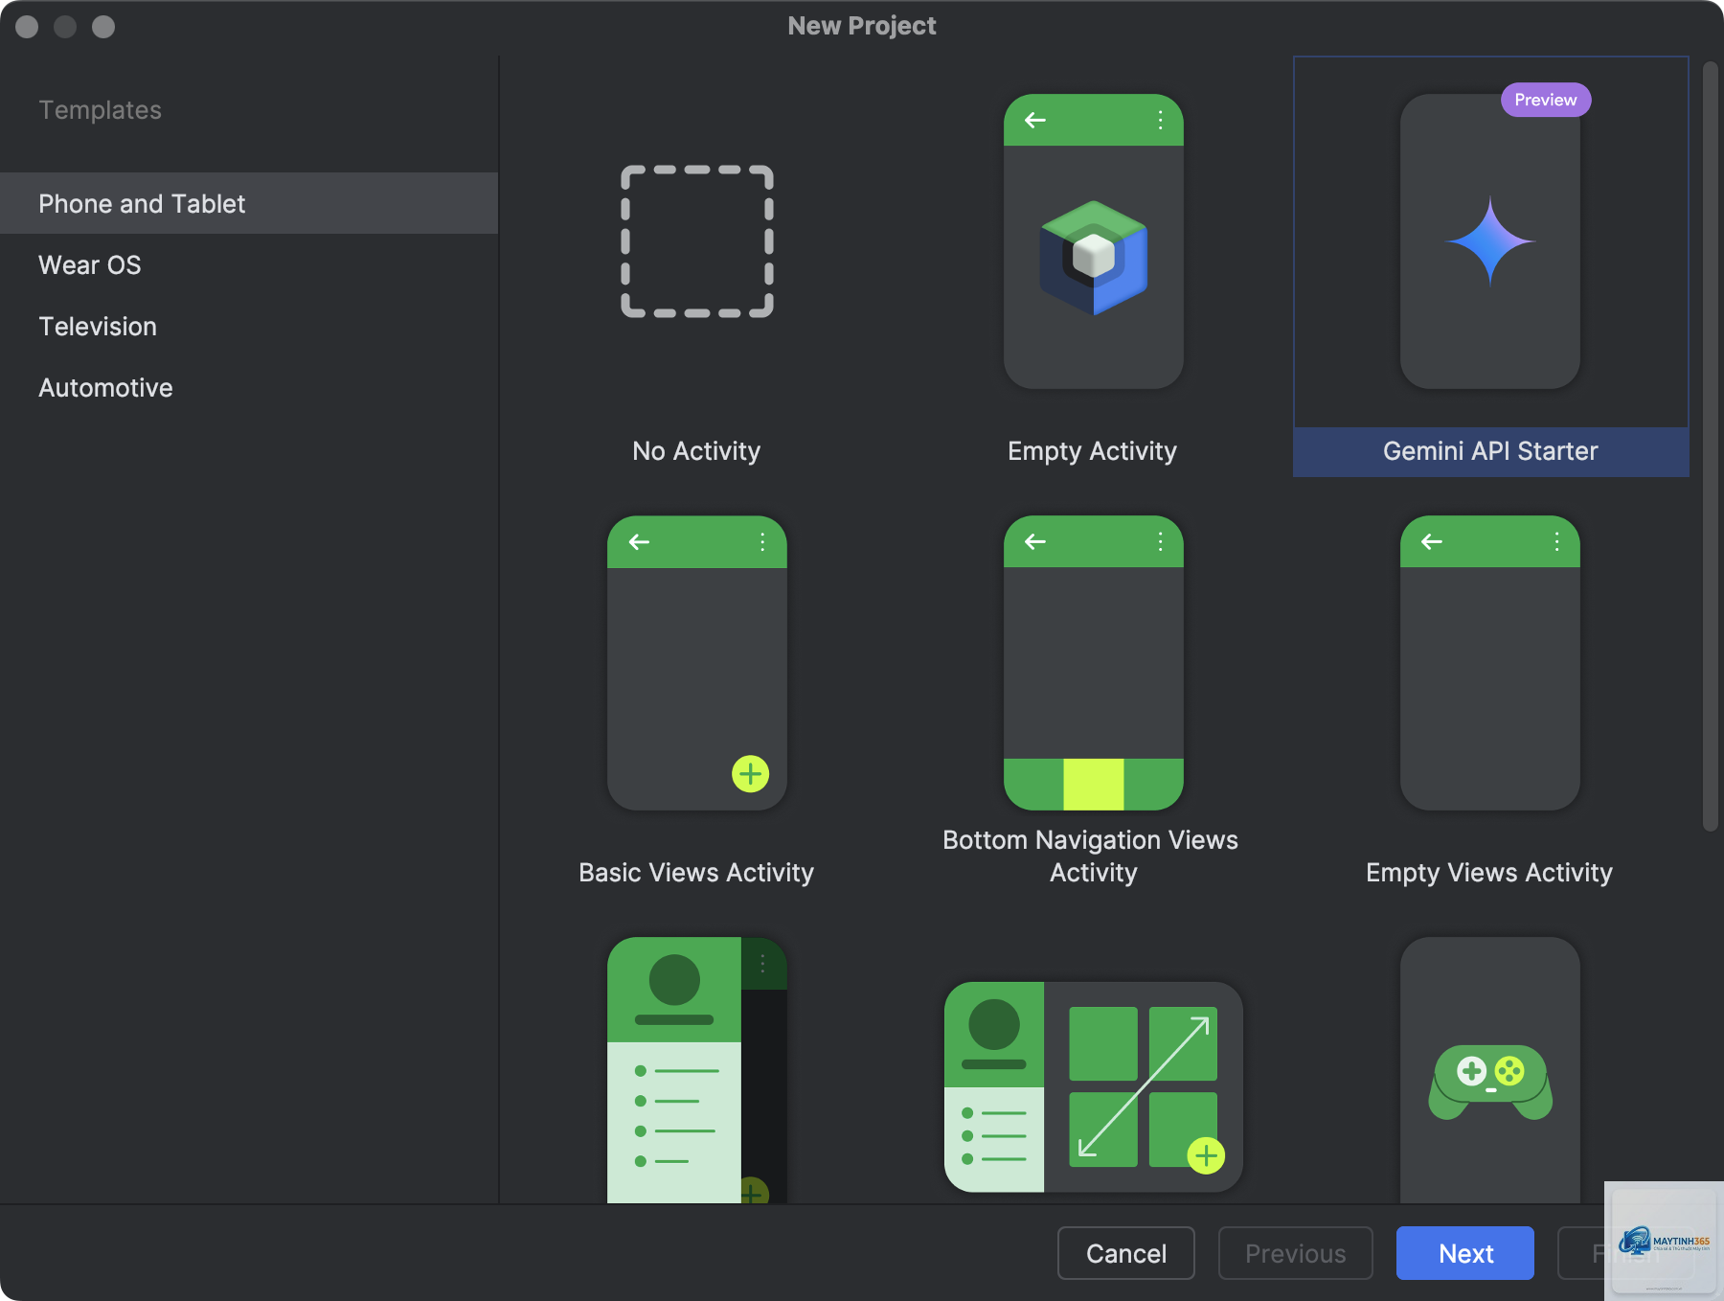The height and width of the screenshot is (1301, 1724).
Task: Switch to Television templates
Action: [249, 326]
